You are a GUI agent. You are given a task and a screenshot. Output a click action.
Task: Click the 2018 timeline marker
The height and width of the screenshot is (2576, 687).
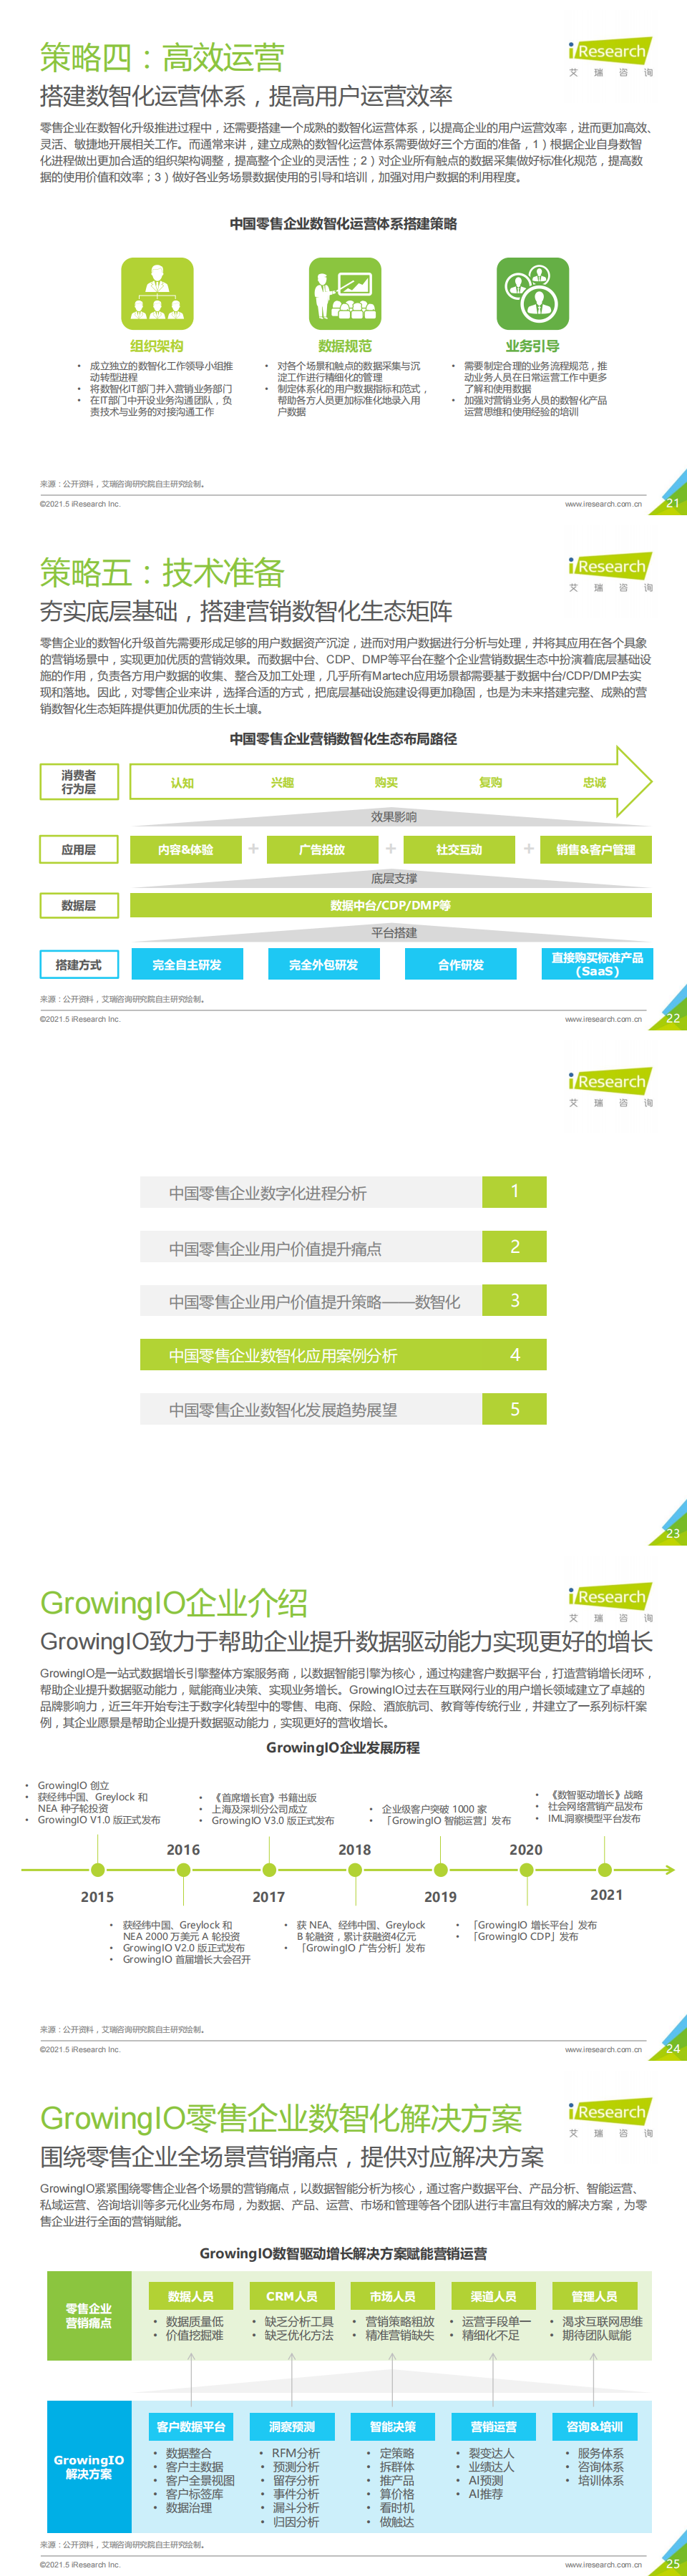point(355,1870)
